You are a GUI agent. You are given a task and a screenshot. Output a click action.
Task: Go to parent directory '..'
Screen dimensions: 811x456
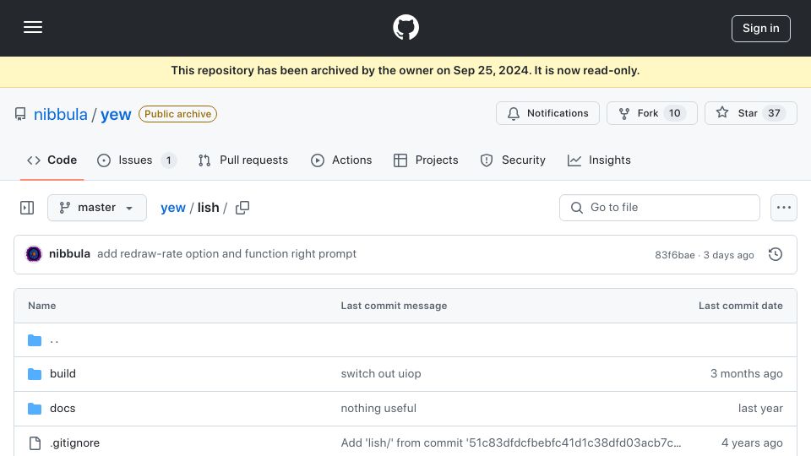[54, 340]
